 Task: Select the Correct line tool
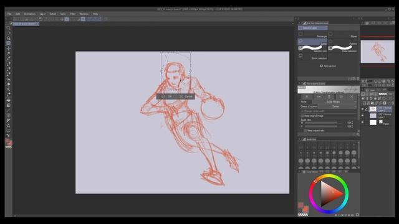tap(8, 136)
